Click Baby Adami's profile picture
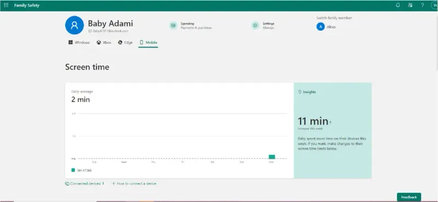The image size is (438, 202). [x=74, y=25]
